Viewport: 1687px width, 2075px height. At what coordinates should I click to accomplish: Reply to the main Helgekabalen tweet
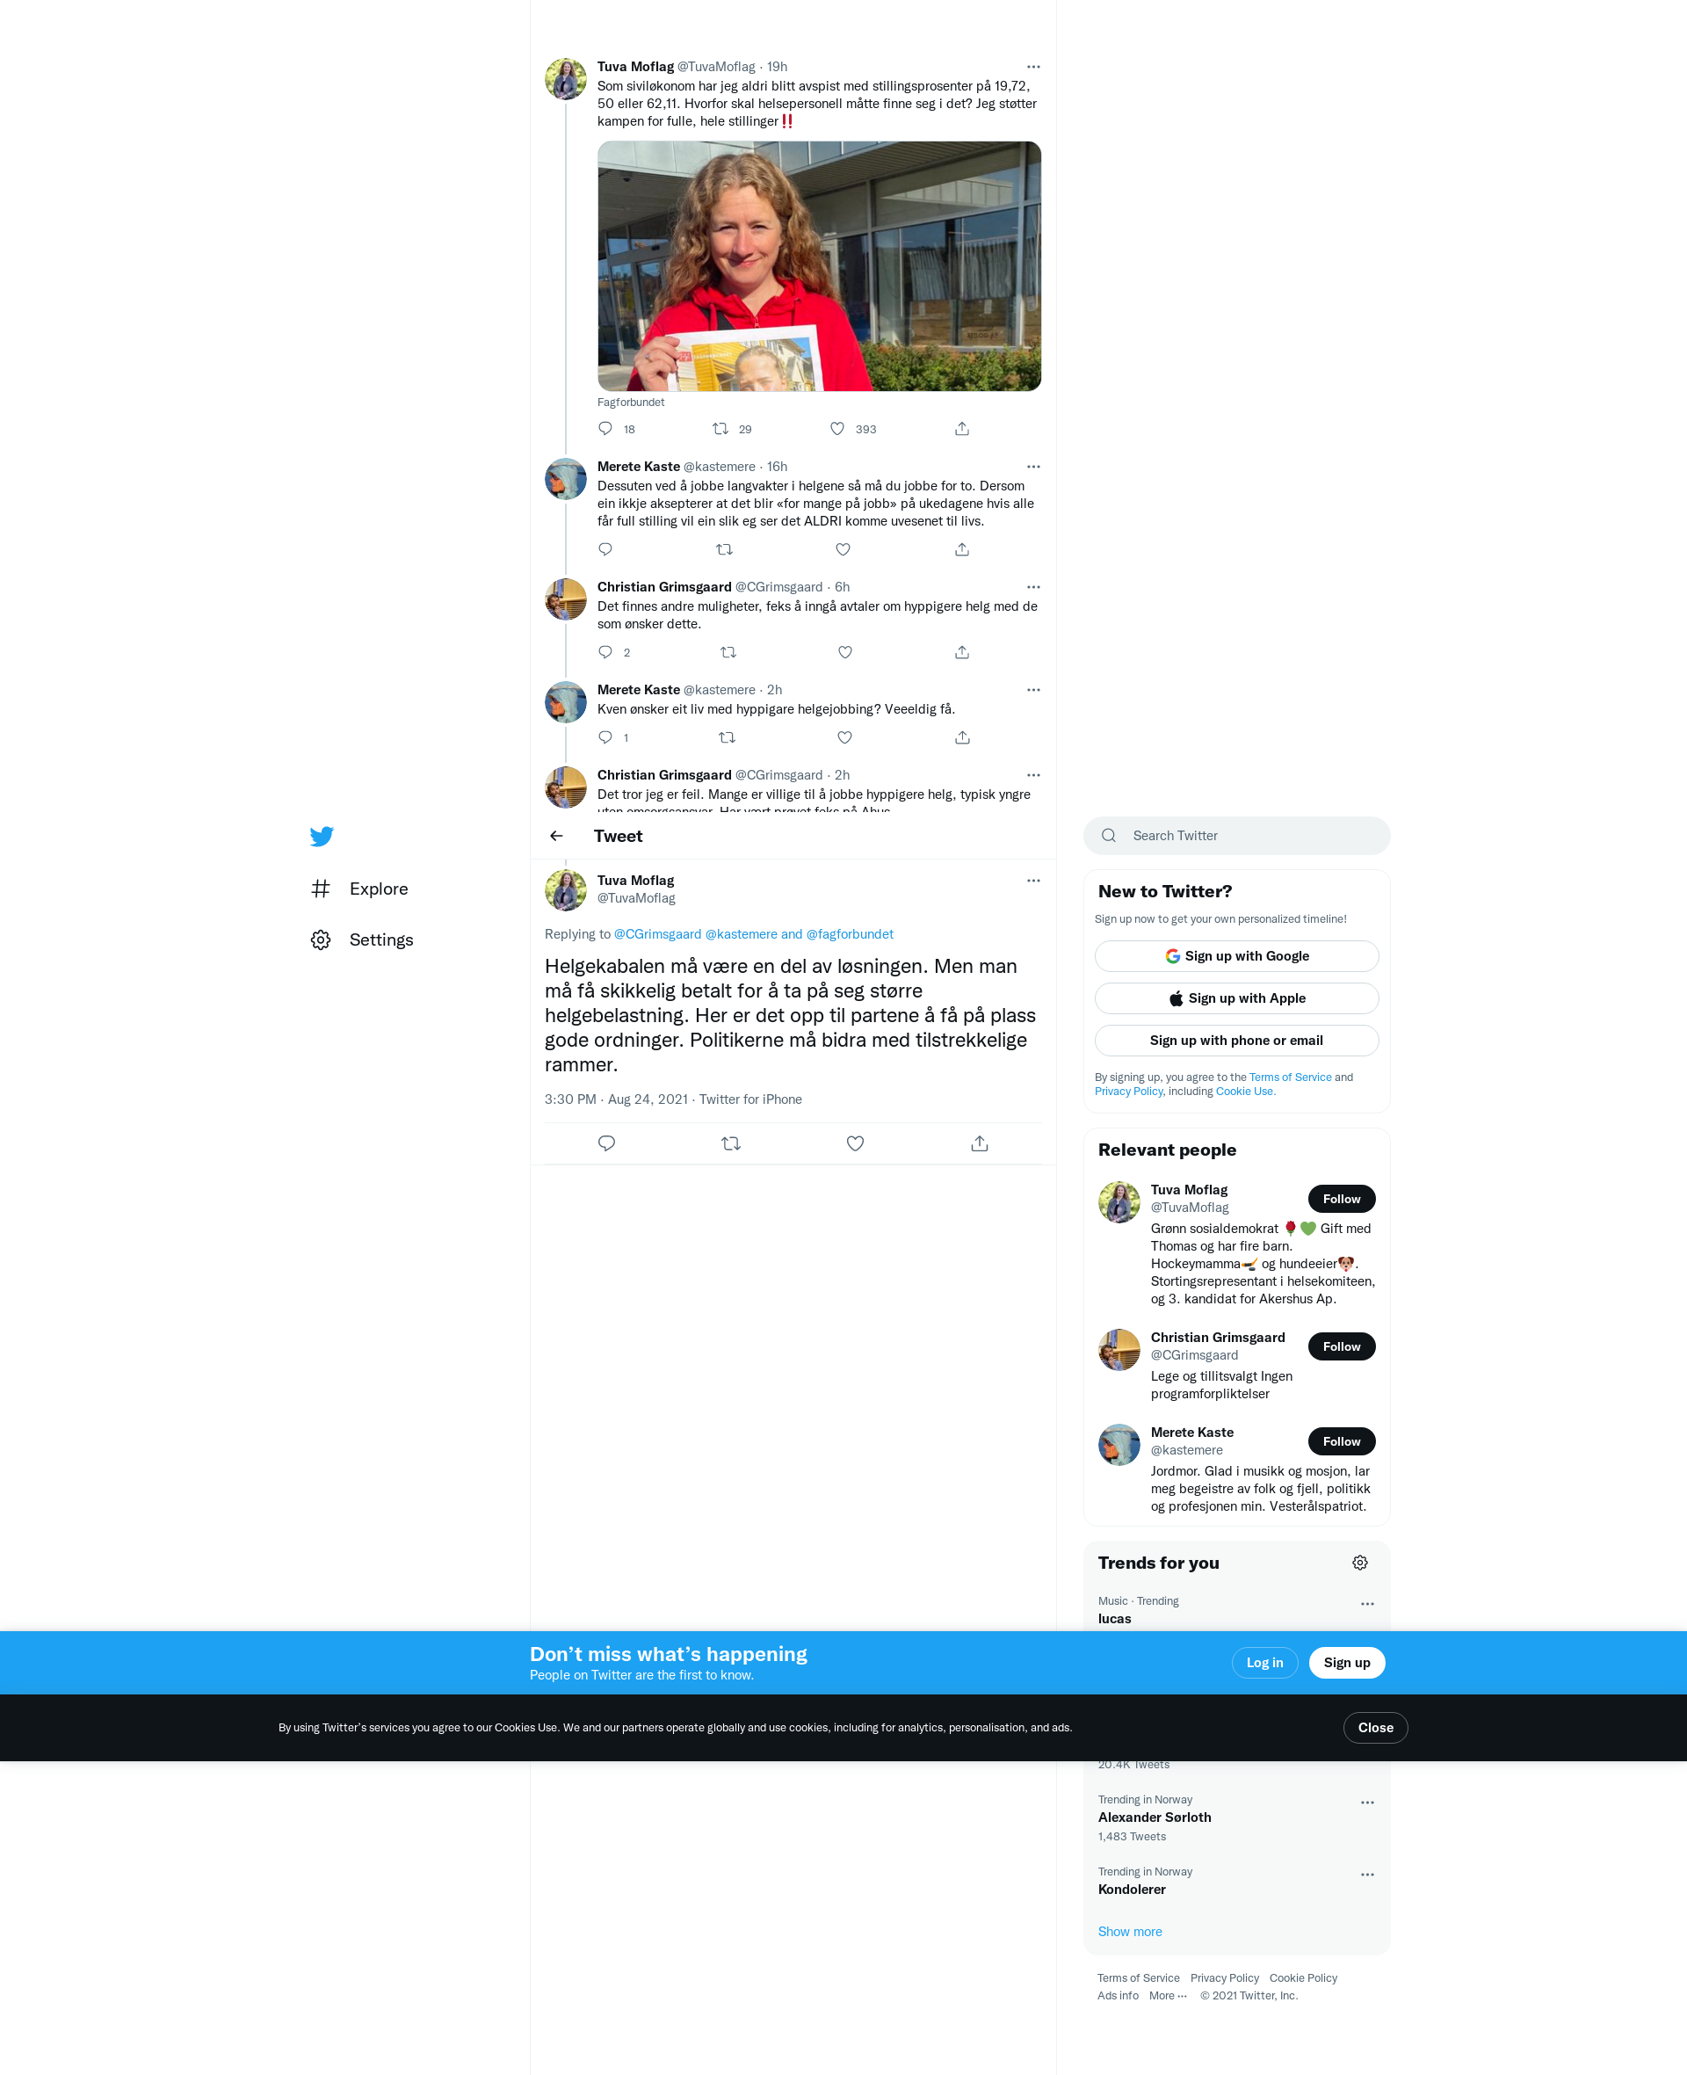[x=606, y=1143]
